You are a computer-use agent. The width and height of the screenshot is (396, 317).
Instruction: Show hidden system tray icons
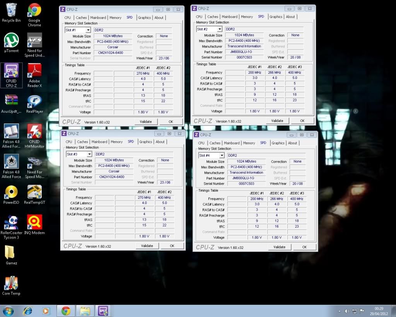point(340,311)
